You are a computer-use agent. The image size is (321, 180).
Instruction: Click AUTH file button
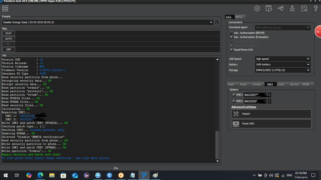click(9, 39)
